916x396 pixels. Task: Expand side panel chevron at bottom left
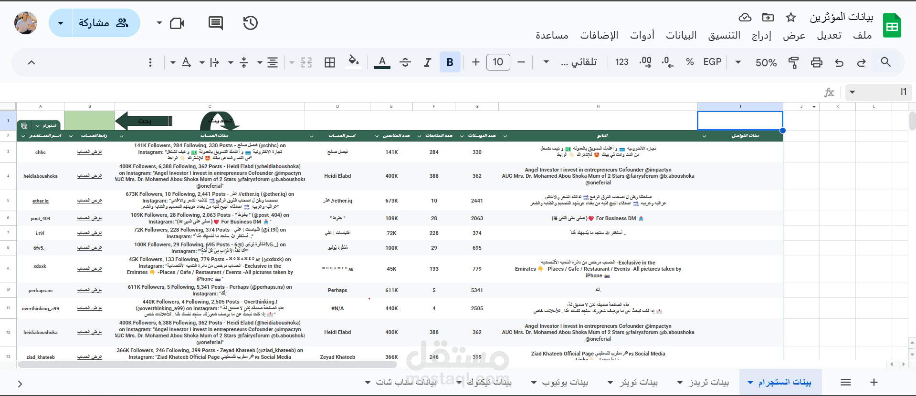[20, 384]
